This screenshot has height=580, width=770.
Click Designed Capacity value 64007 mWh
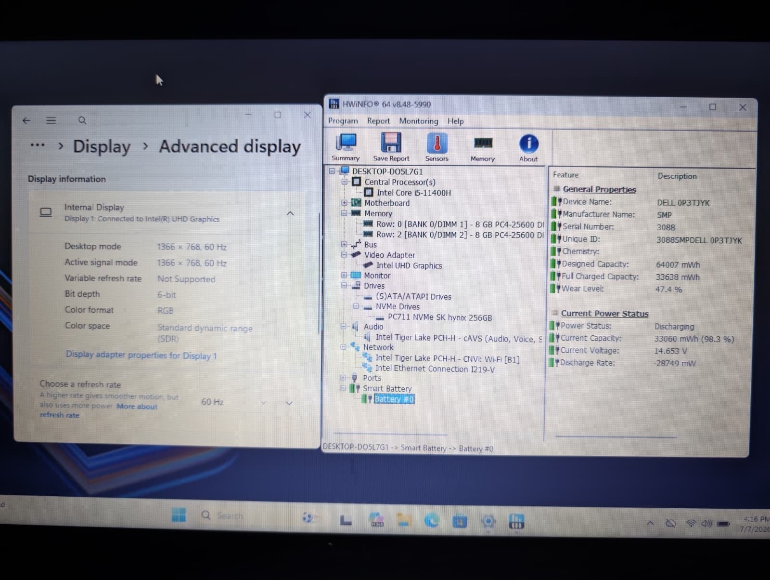678,264
